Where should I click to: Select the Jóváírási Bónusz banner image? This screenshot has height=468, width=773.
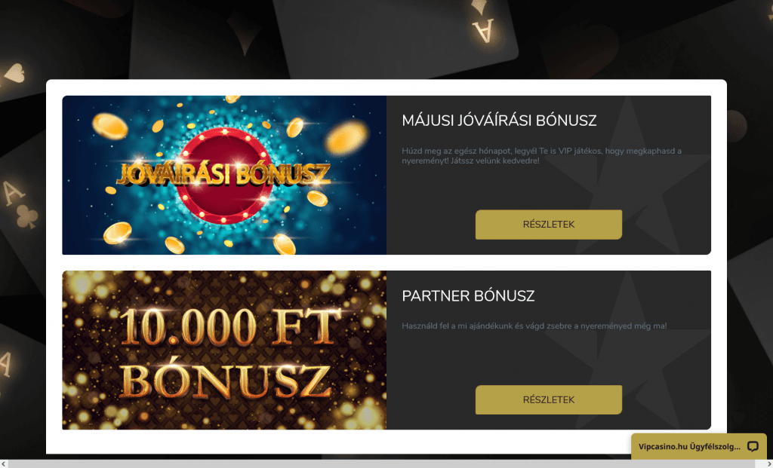point(224,175)
